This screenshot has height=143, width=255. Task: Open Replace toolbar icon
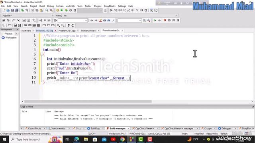[x=51, y=10]
